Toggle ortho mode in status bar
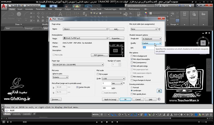Viewport: 214px width, 125px height. 116,115
